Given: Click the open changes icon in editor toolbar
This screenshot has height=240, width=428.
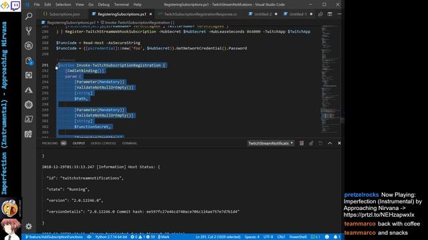Looking at the screenshot, I should [x=320, y=14].
